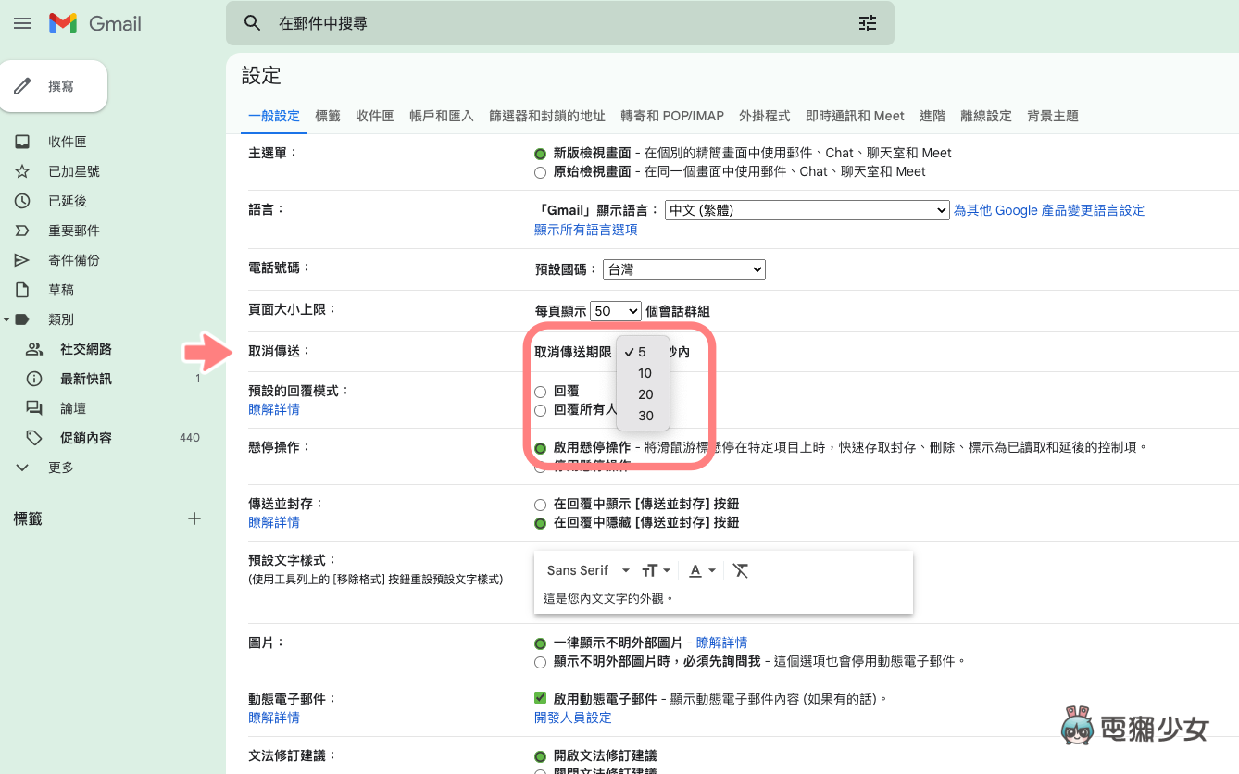Screen dimensions: 1239x774
Task: Open Gmail 顯示語言 dropdown
Action: coord(807,210)
